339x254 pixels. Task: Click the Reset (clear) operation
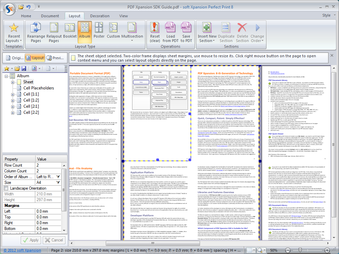click(x=155, y=33)
